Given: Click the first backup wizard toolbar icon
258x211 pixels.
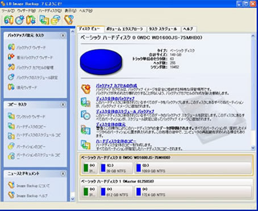Looking at the screenshot, I should pos(9,20).
